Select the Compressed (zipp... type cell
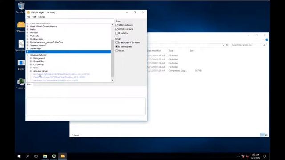The height and width of the screenshot is (160, 285). point(178,71)
